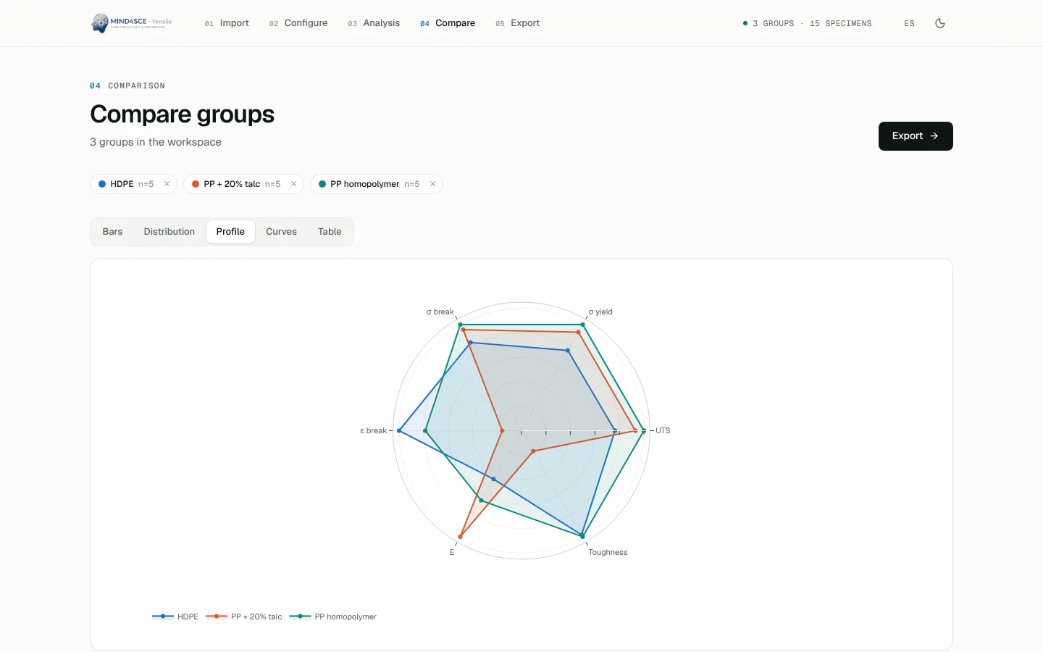This screenshot has height=652, width=1043.
Task: Click the orange PP + 20% talc dot
Action: [196, 184]
